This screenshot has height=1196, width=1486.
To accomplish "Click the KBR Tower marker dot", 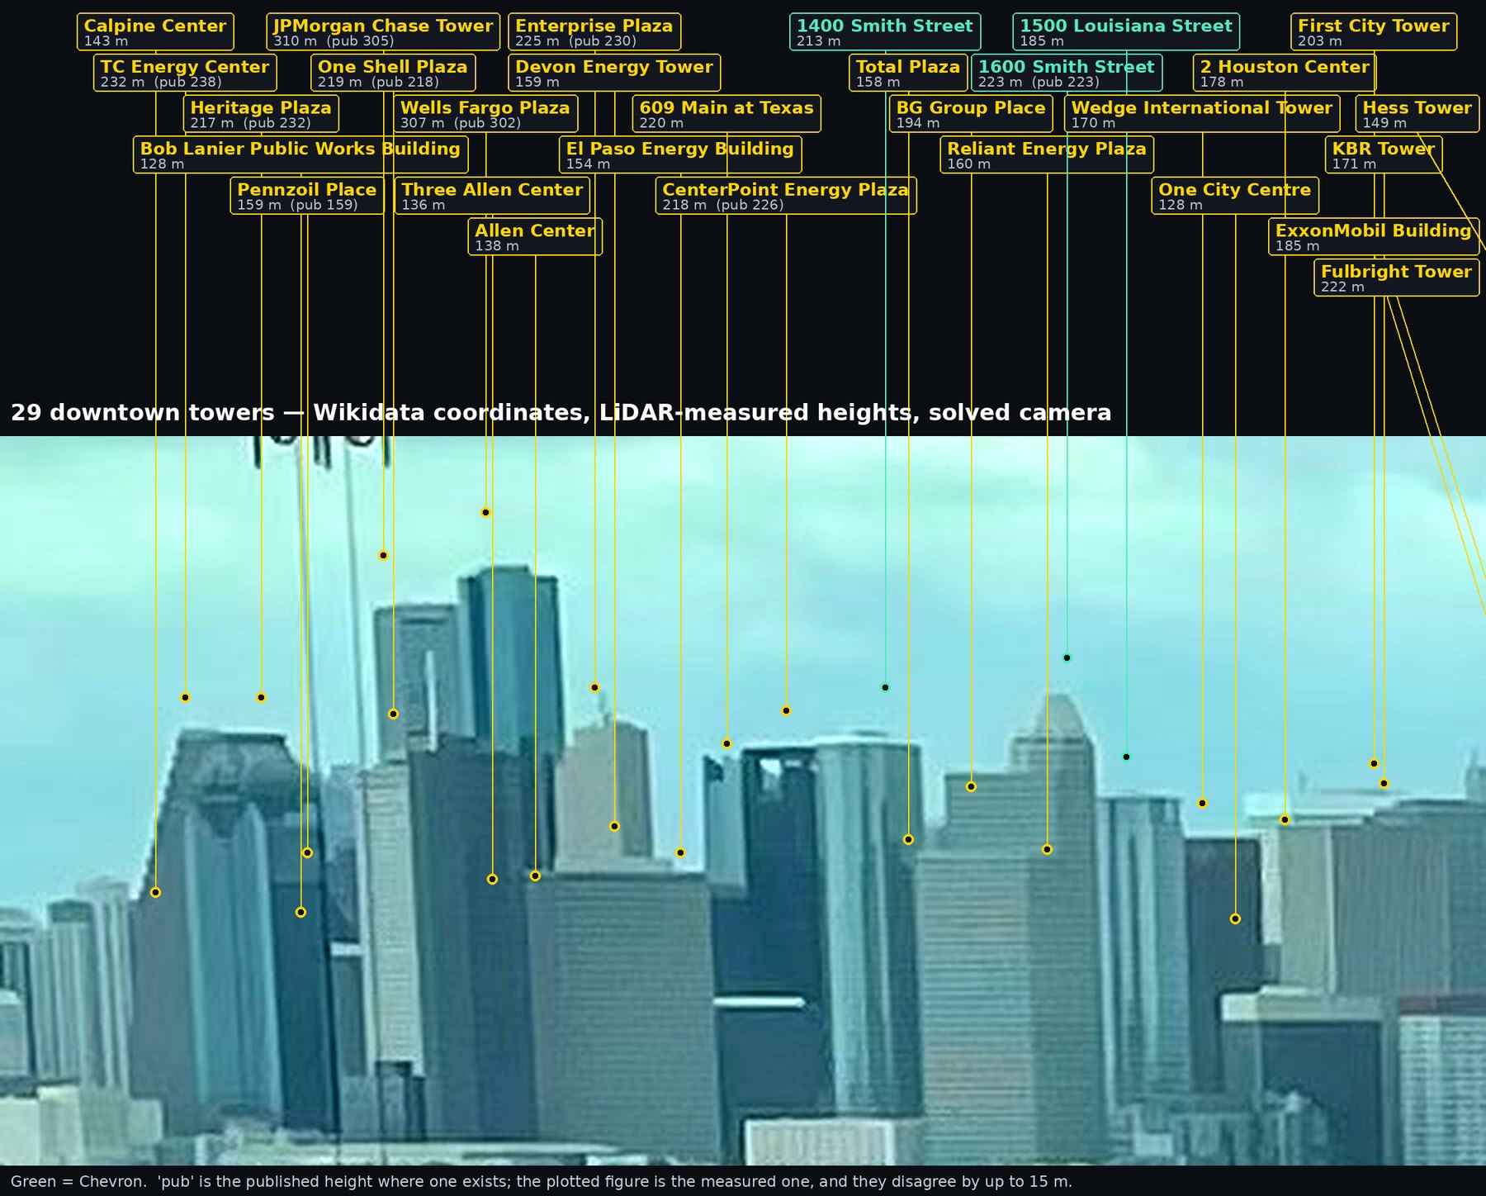I will (x=1384, y=784).
